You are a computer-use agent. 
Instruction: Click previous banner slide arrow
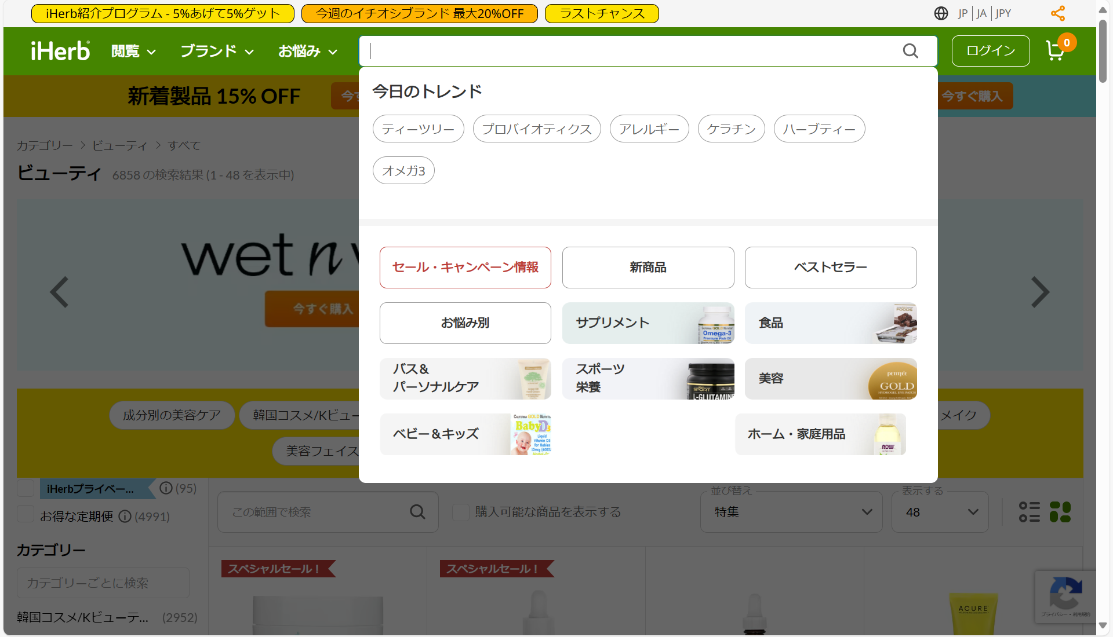coord(59,292)
